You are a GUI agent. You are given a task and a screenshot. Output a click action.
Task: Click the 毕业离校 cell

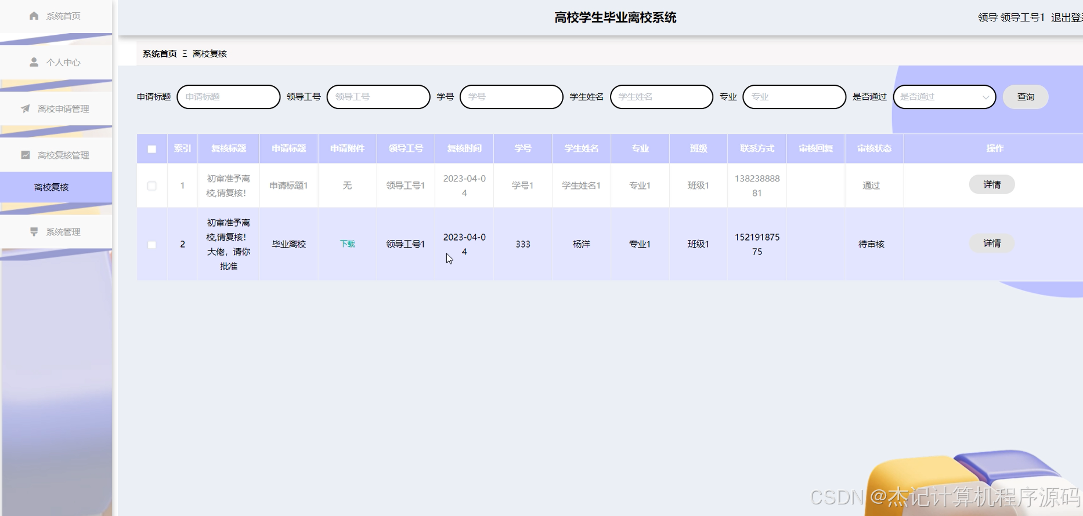[x=288, y=244]
